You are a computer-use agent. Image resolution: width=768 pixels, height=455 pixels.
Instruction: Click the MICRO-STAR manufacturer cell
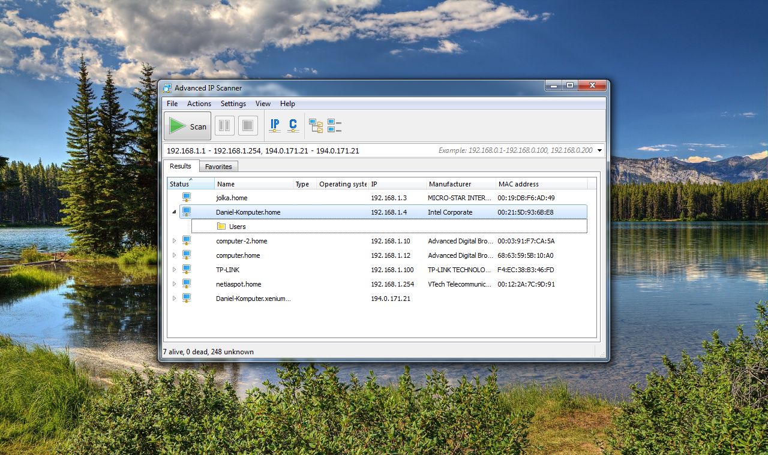460,198
